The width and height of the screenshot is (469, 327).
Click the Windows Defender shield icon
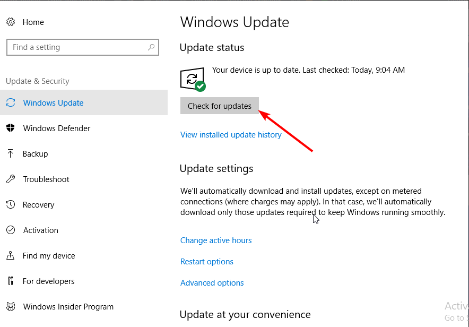(10, 128)
